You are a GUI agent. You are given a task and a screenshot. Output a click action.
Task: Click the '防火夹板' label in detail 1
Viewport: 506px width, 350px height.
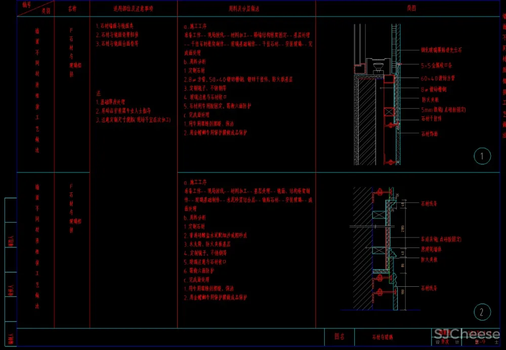pos(431,100)
